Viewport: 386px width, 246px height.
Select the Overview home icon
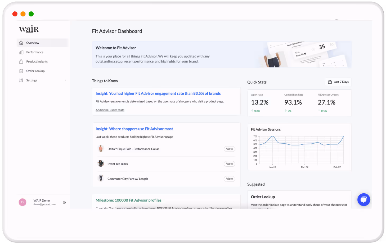point(21,43)
